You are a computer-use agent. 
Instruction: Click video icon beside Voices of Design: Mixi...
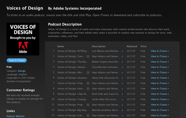click(88, 72)
